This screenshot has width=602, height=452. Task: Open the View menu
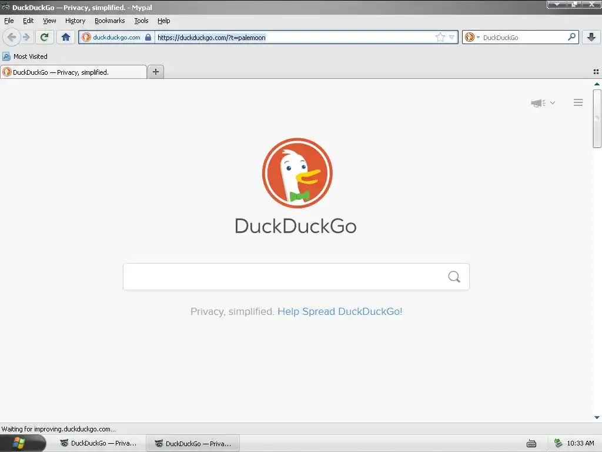pyautogui.click(x=49, y=21)
